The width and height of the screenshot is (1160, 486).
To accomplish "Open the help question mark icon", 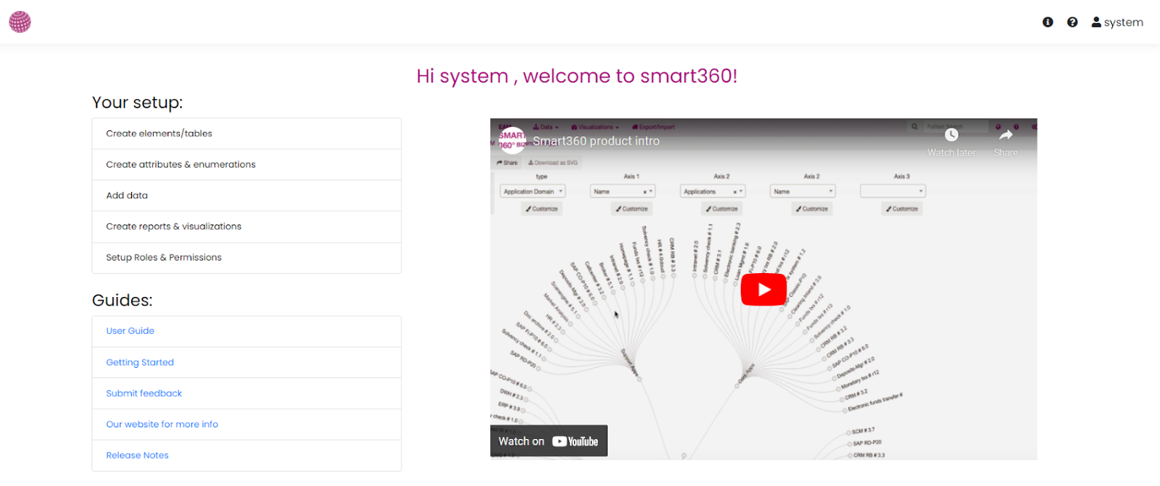I will click(x=1072, y=22).
